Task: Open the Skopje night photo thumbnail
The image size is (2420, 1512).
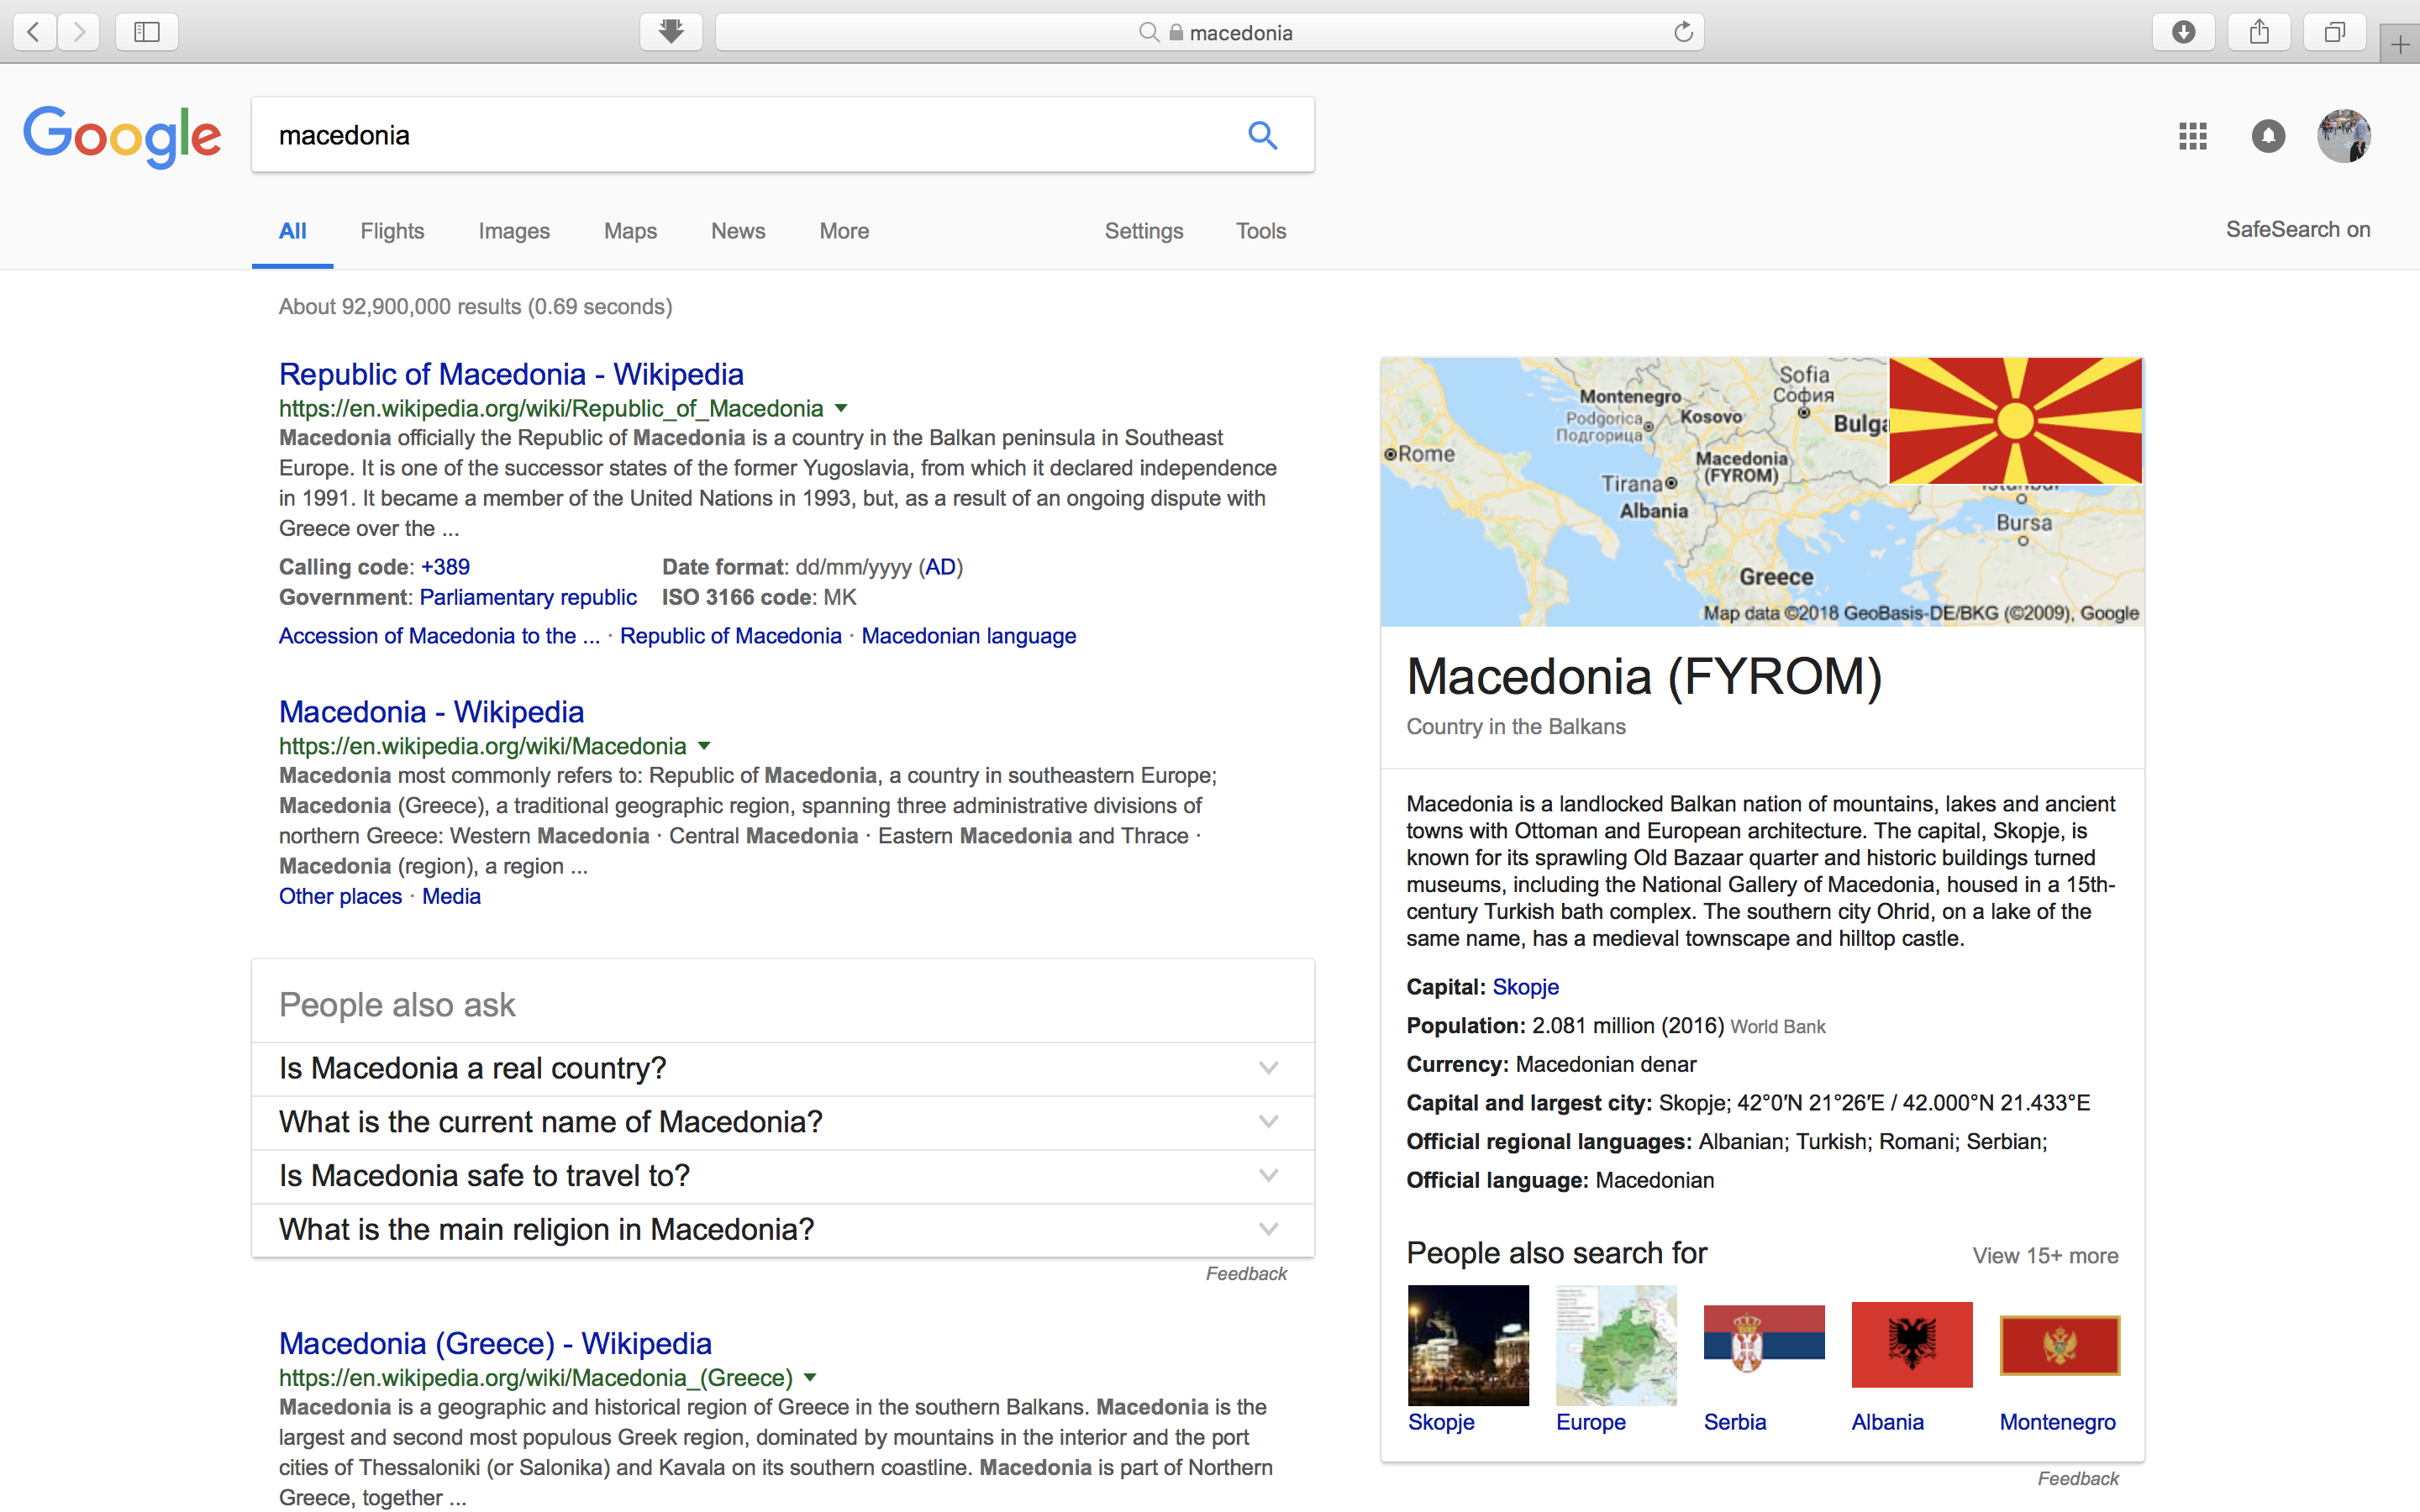Action: [x=1468, y=1345]
